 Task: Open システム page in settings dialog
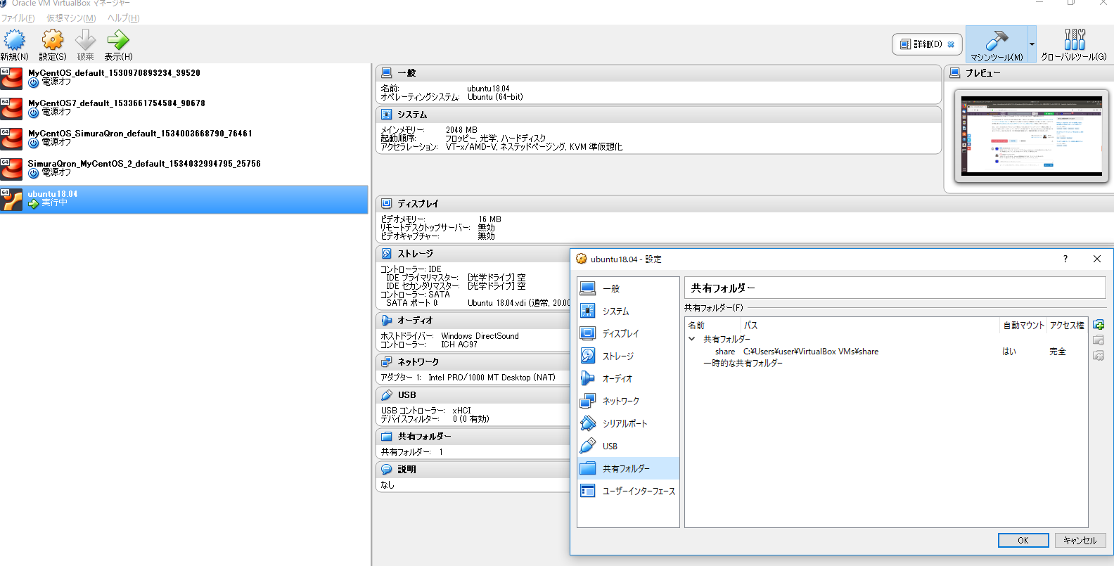pyautogui.click(x=628, y=311)
